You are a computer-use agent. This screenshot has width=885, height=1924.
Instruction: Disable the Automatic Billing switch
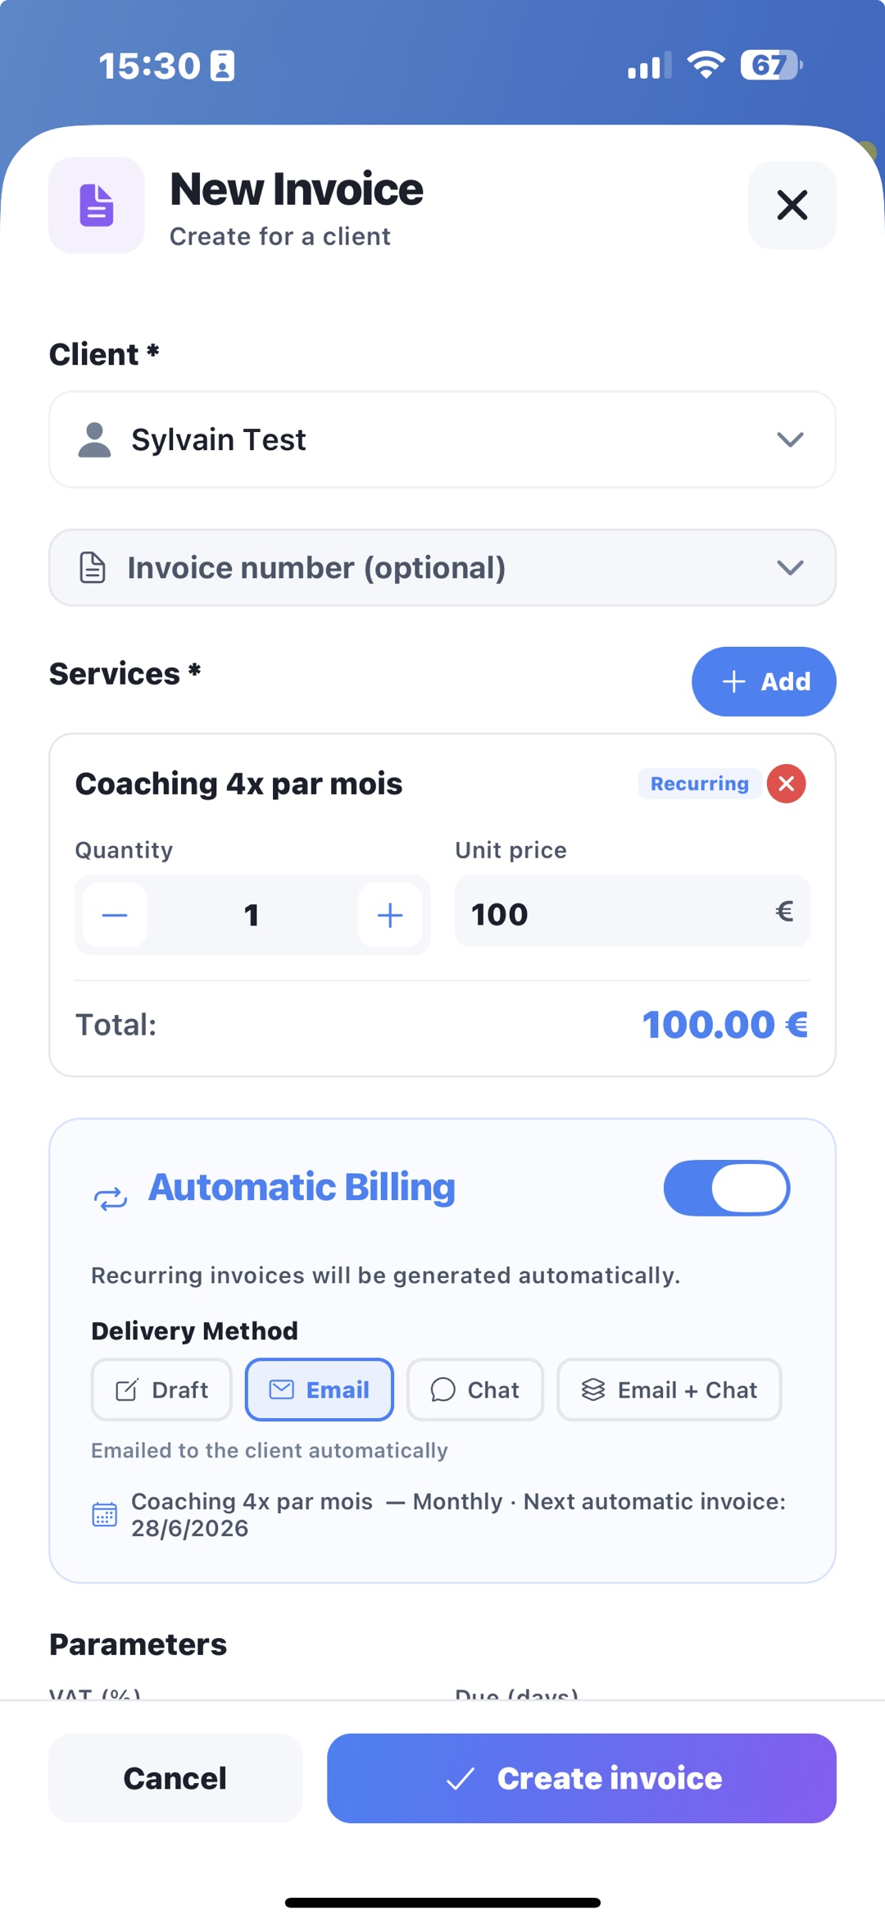(x=727, y=1188)
